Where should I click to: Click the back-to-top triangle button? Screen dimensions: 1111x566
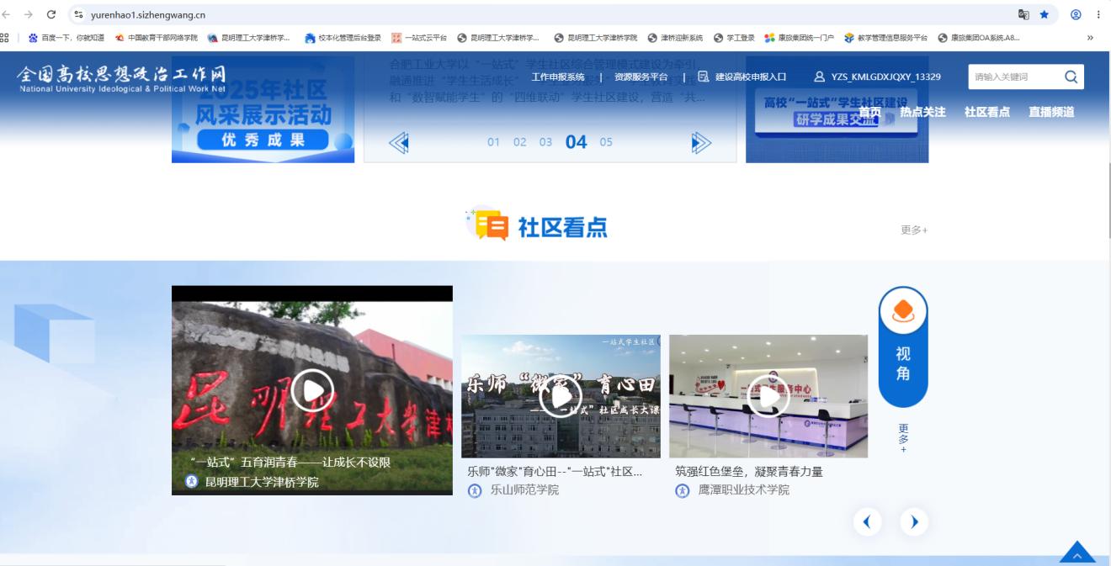tap(1077, 553)
